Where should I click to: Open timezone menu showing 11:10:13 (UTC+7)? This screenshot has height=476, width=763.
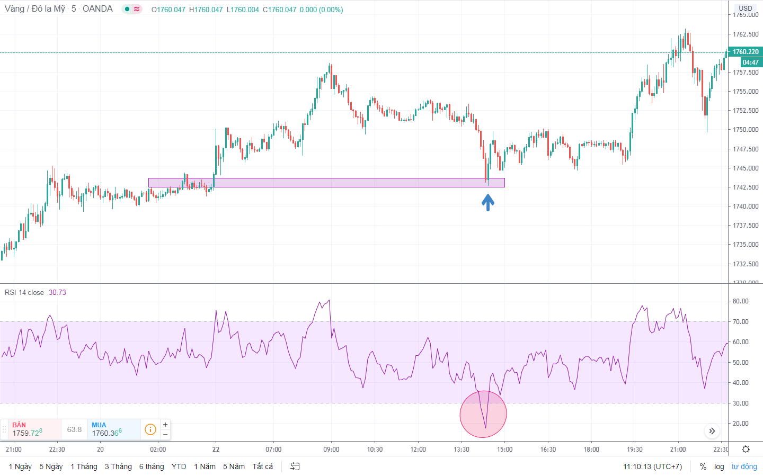click(653, 466)
